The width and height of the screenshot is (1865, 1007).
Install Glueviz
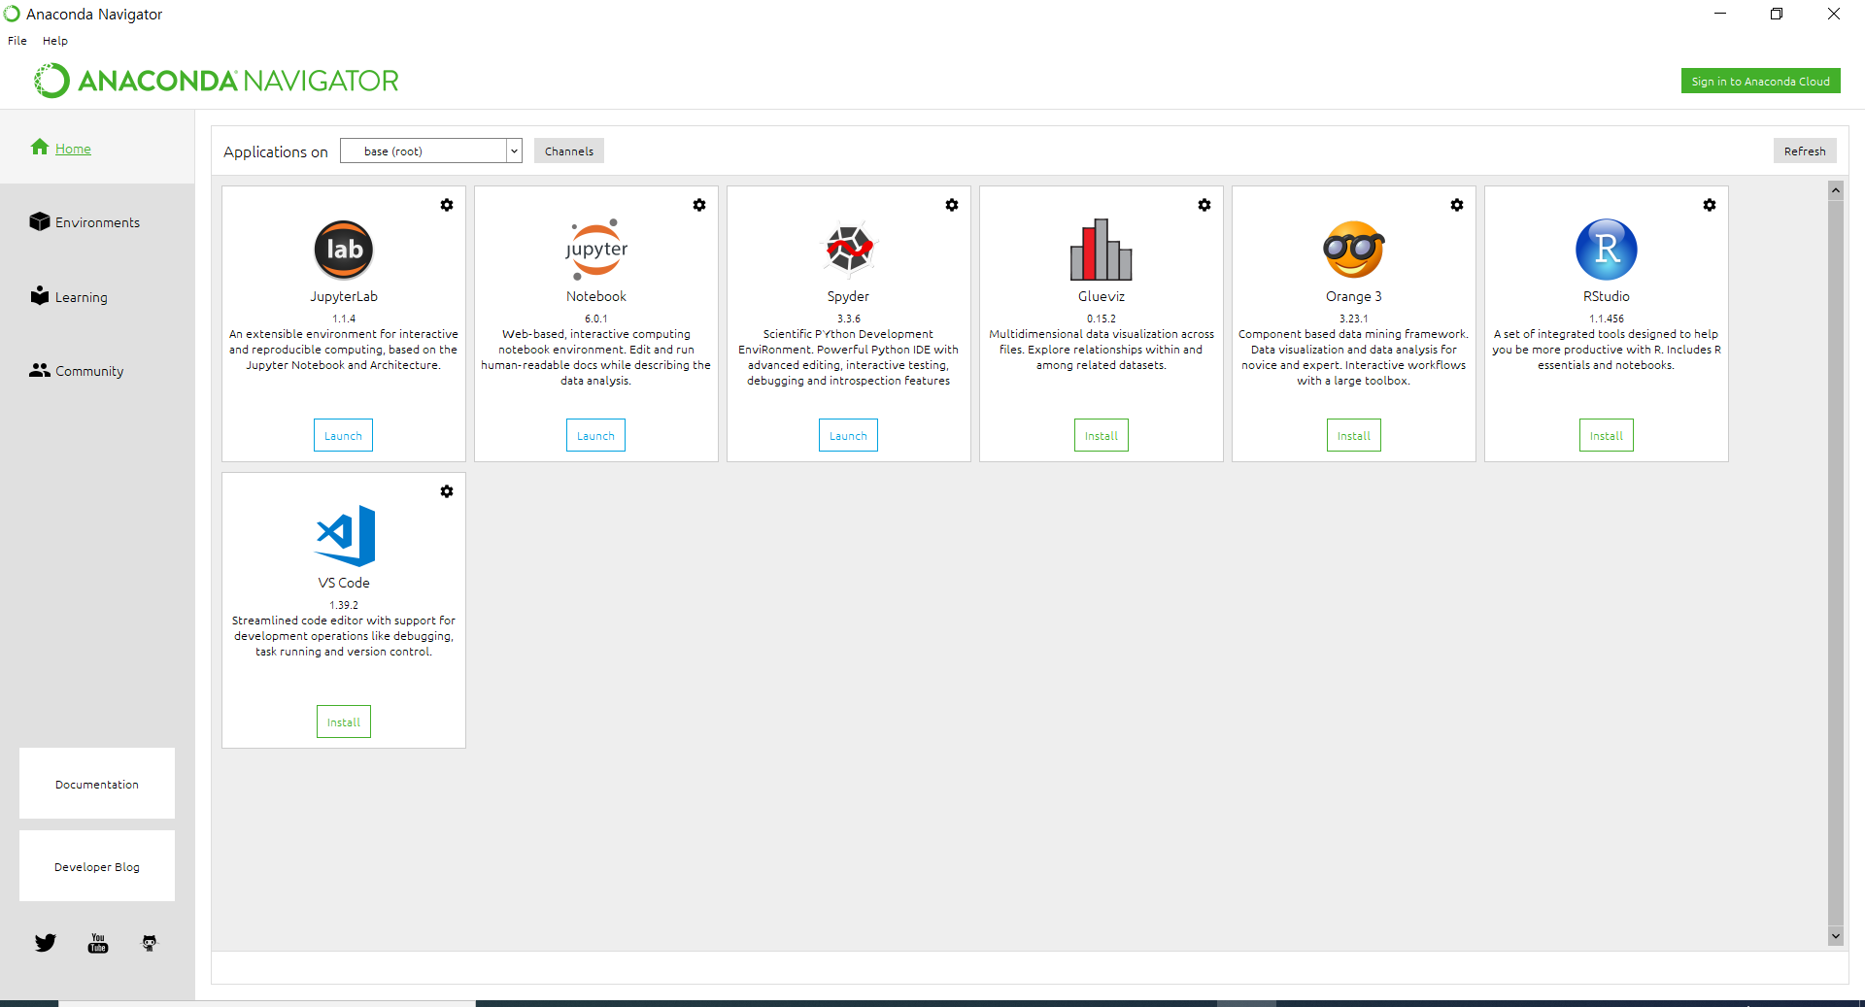click(1102, 436)
